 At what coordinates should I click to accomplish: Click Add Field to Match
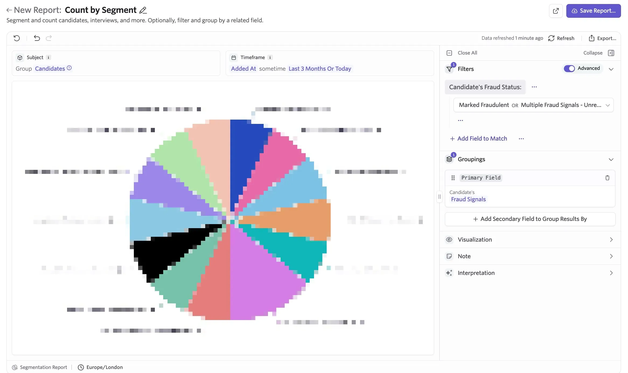click(479, 139)
